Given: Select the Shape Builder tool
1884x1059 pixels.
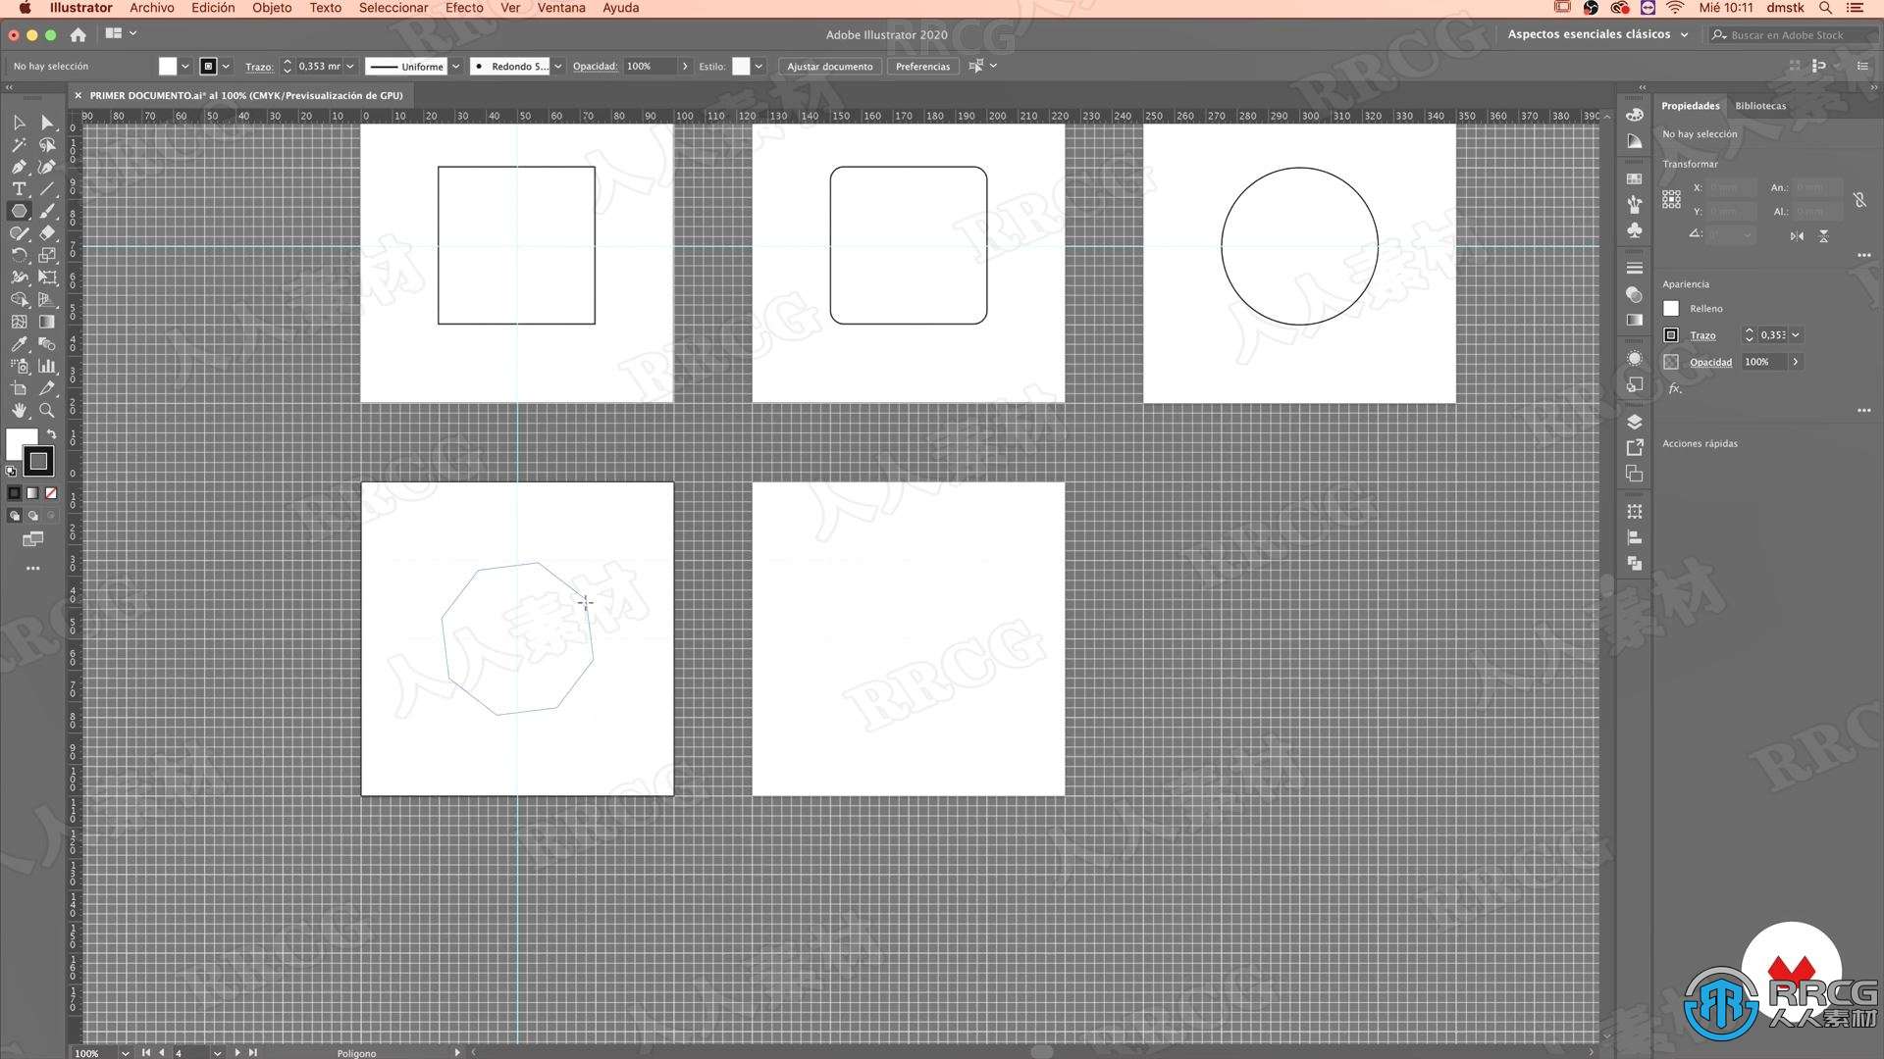Looking at the screenshot, I should (x=19, y=299).
